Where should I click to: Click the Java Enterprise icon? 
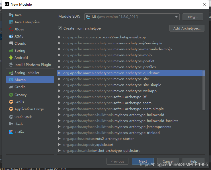point(11,22)
